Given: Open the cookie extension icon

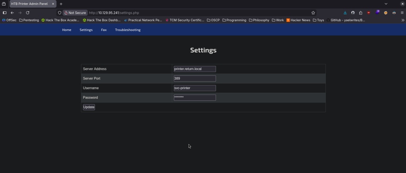Looking at the screenshot, I should 385,13.
